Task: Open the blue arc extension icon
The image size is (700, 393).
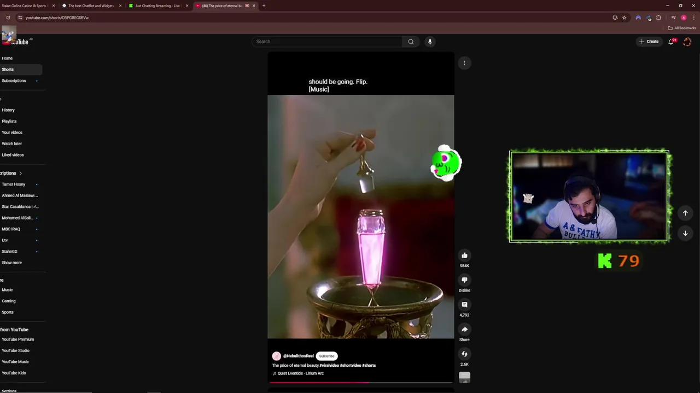Action: 638,17
